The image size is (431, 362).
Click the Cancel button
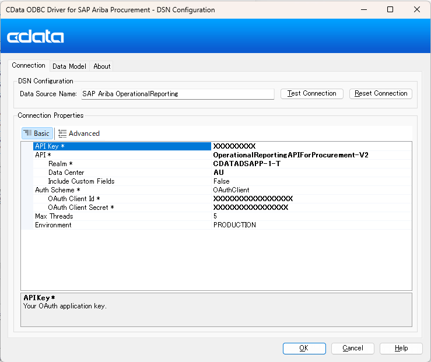tap(353, 348)
